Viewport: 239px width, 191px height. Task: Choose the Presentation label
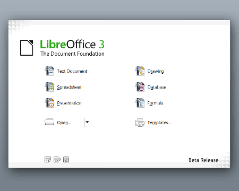click(69, 103)
